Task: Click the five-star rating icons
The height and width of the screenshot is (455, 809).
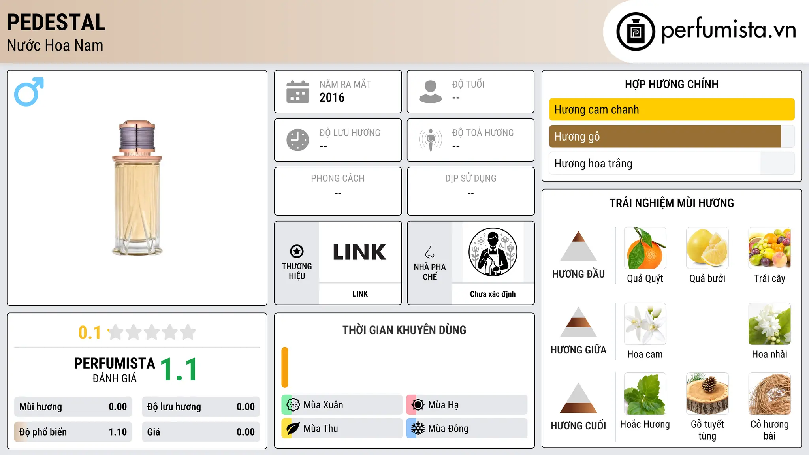Action: [x=152, y=332]
